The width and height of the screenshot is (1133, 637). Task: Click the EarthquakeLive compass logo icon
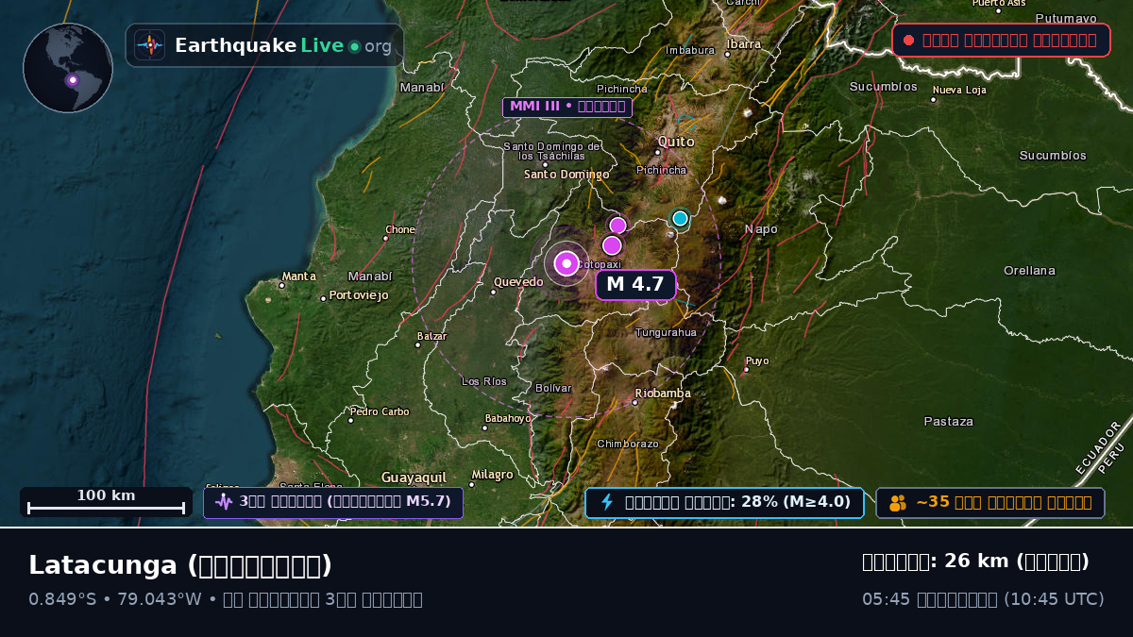[x=149, y=45]
